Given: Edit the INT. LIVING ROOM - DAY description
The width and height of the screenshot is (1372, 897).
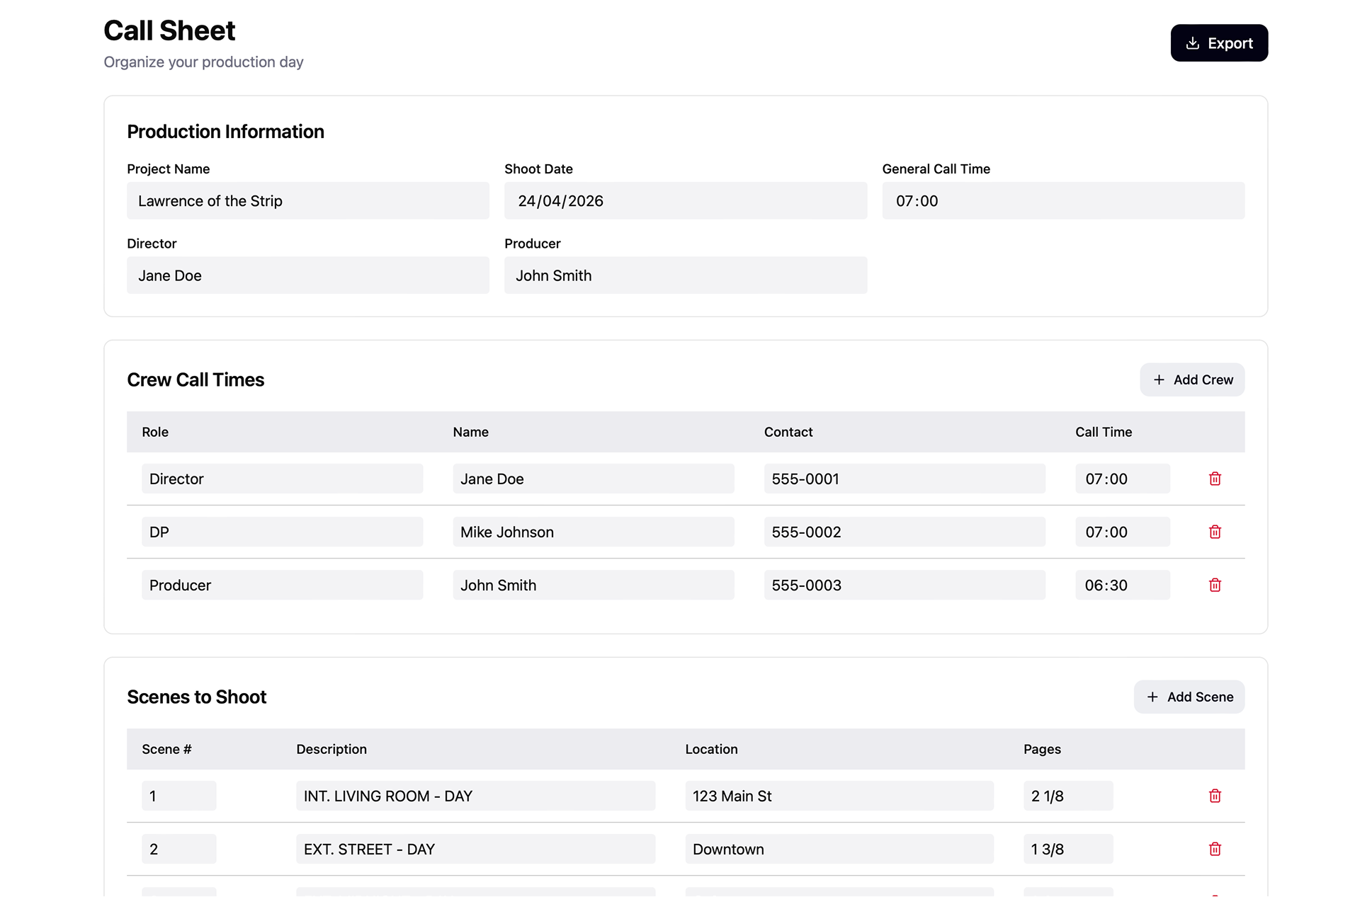Looking at the screenshot, I should [475, 796].
